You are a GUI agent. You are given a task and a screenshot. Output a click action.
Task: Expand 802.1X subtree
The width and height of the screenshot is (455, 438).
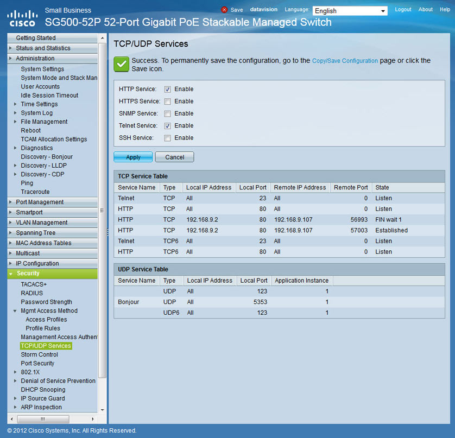[x=15, y=372]
